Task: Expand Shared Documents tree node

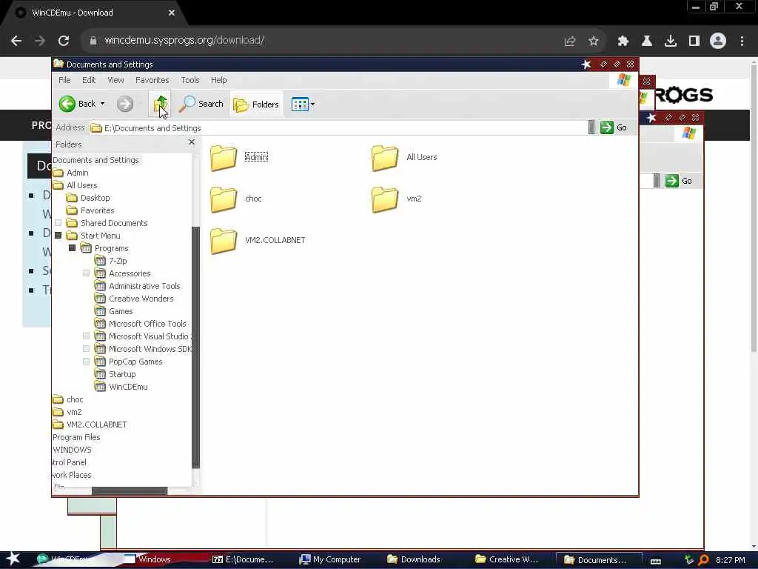Action: [x=58, y=223]
